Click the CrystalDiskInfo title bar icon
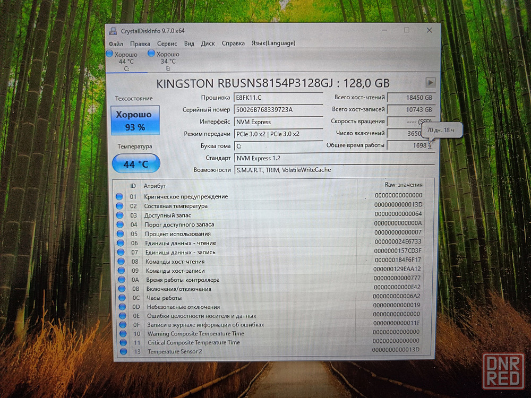This screenshot has width=531, height=398. (x=113, y=31)
